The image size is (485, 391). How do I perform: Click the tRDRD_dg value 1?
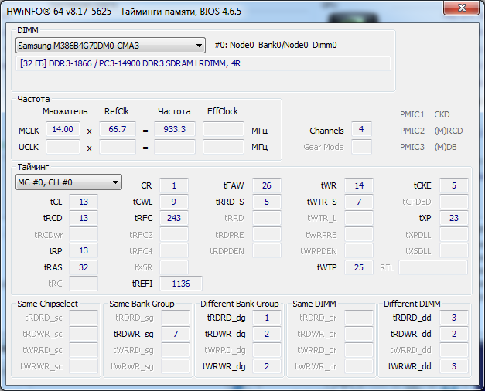point(267,318)
